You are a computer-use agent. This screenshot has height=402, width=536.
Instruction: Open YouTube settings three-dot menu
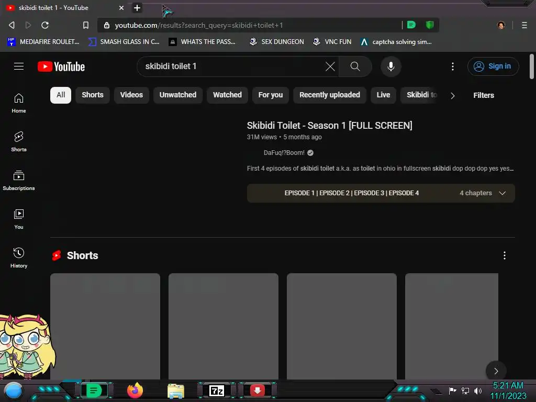[x=453, y=66]
